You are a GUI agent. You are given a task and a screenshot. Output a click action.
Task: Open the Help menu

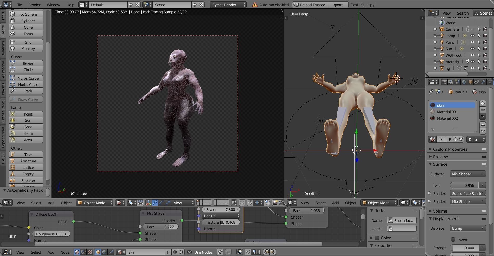point(70,5)
